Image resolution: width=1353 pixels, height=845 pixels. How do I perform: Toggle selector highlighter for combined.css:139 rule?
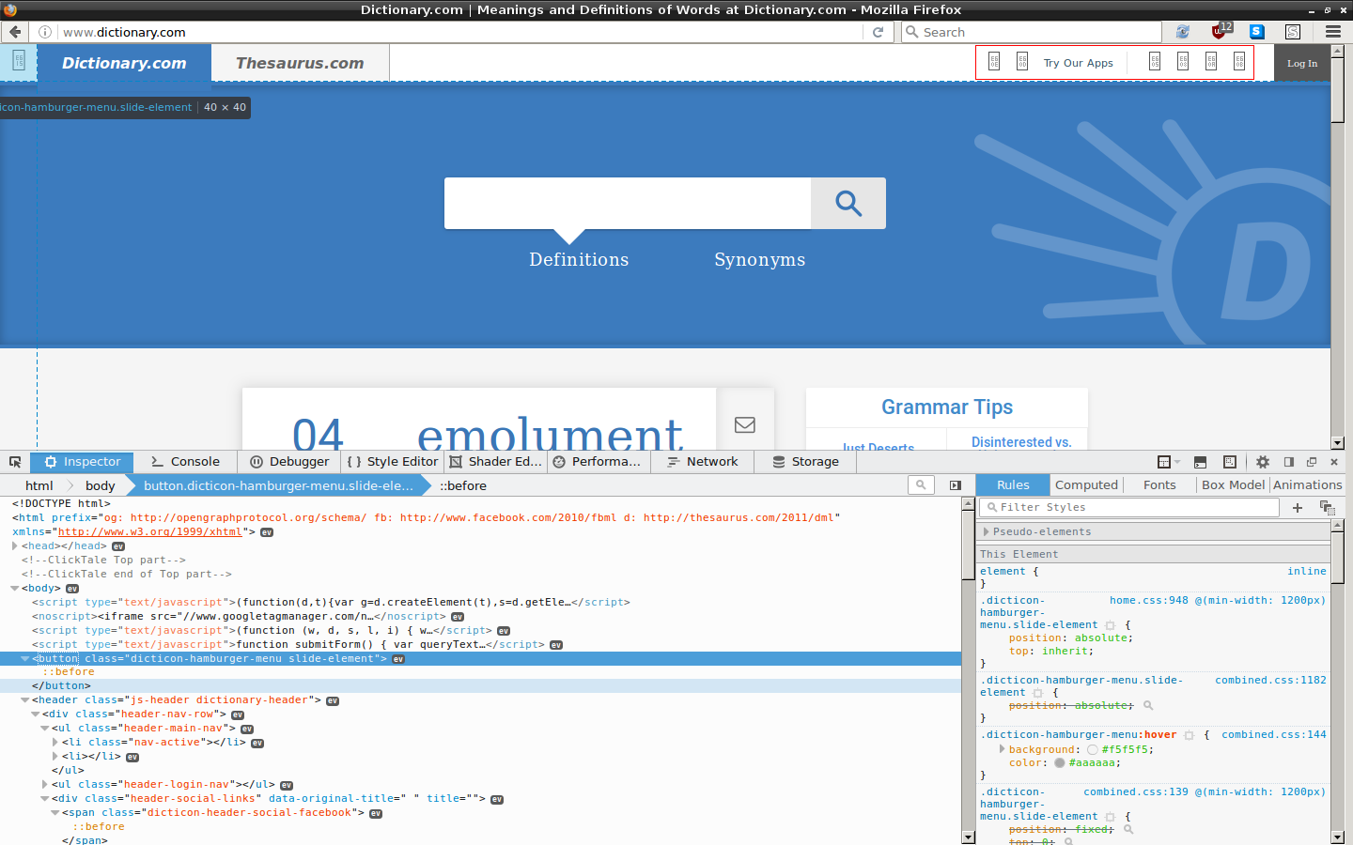[x=1110, y=817]
